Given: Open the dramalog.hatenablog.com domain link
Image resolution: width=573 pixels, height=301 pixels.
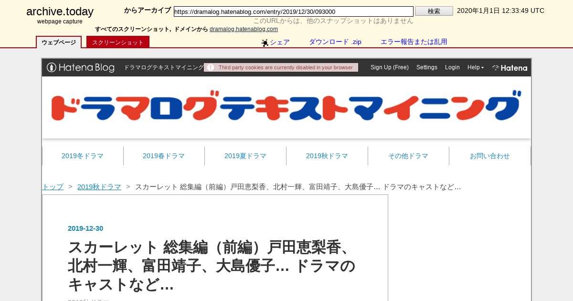Looking at the screenshot, I should click(x=244, y=29).
